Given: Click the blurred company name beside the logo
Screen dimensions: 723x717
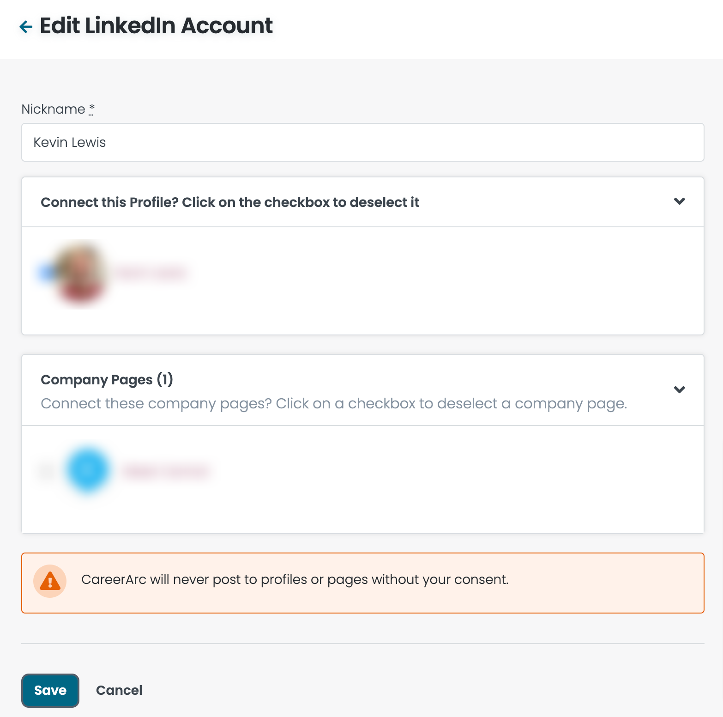Looking at the screenshot, I should tap(166, 471).
